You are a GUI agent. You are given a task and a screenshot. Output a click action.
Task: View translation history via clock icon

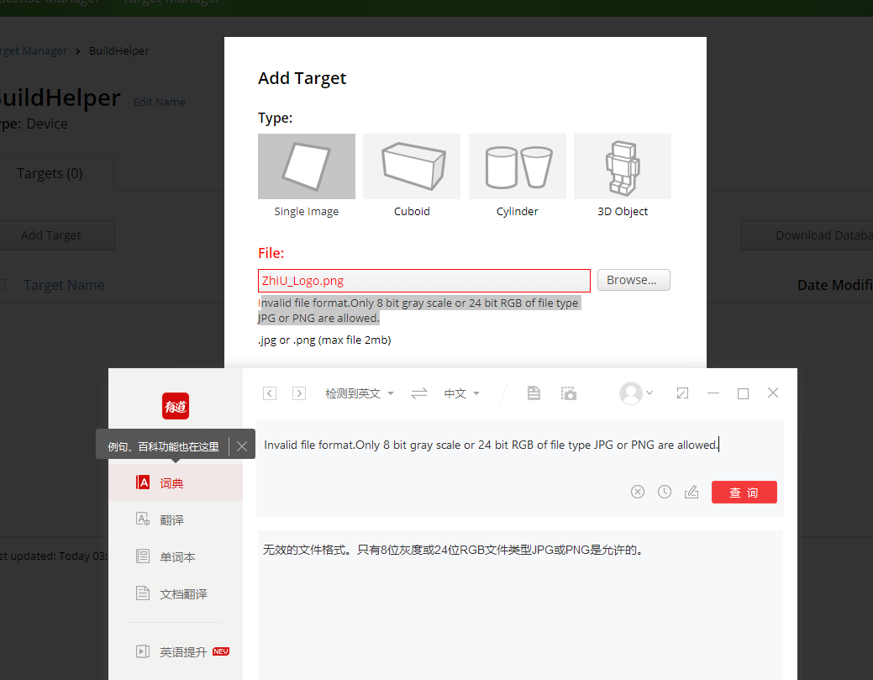pyautogui.click(x=665, y=492)
